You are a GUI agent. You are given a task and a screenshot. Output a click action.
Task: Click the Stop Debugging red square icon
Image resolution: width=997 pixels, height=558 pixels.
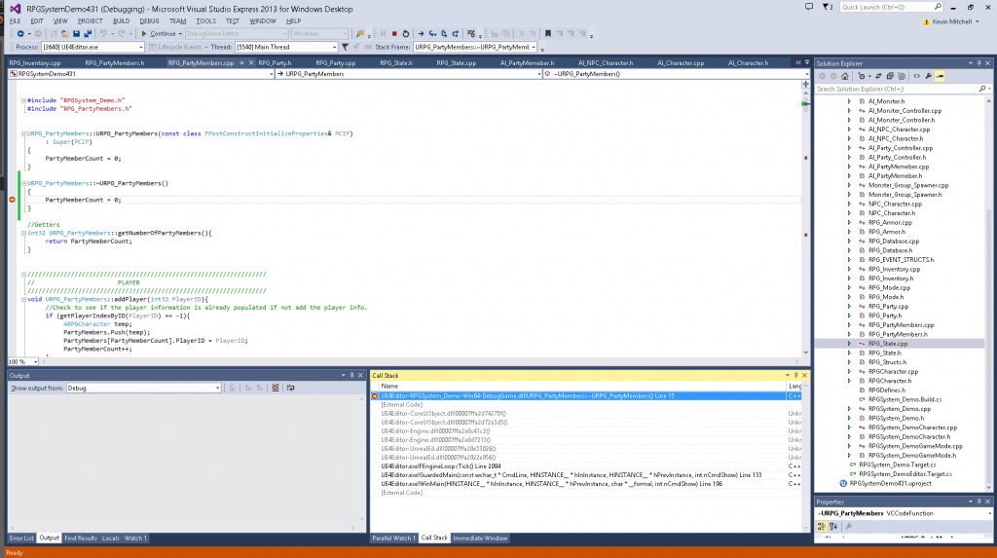point(392,33)
